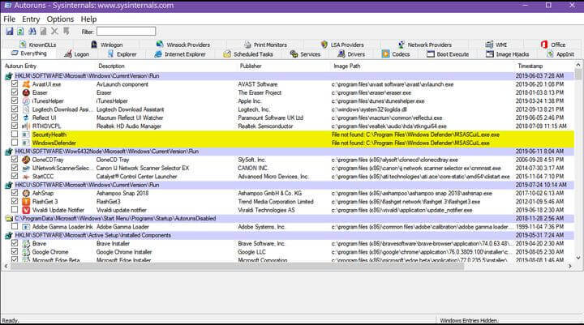This screenshot has width=584, height=325.
Task: Click the Vivaldi Update Notifier icon
Action: pyautogui.click(x=26, y=210)
